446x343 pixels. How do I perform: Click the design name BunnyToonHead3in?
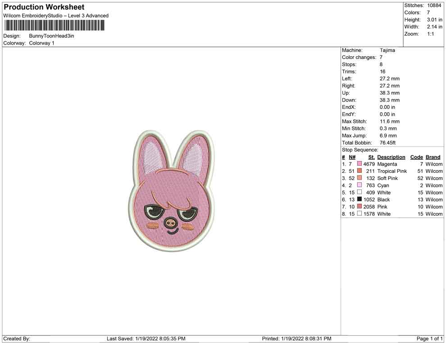[x=51, y=36]
